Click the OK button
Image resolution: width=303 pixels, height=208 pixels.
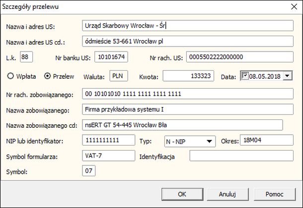[x=182, y=194]
